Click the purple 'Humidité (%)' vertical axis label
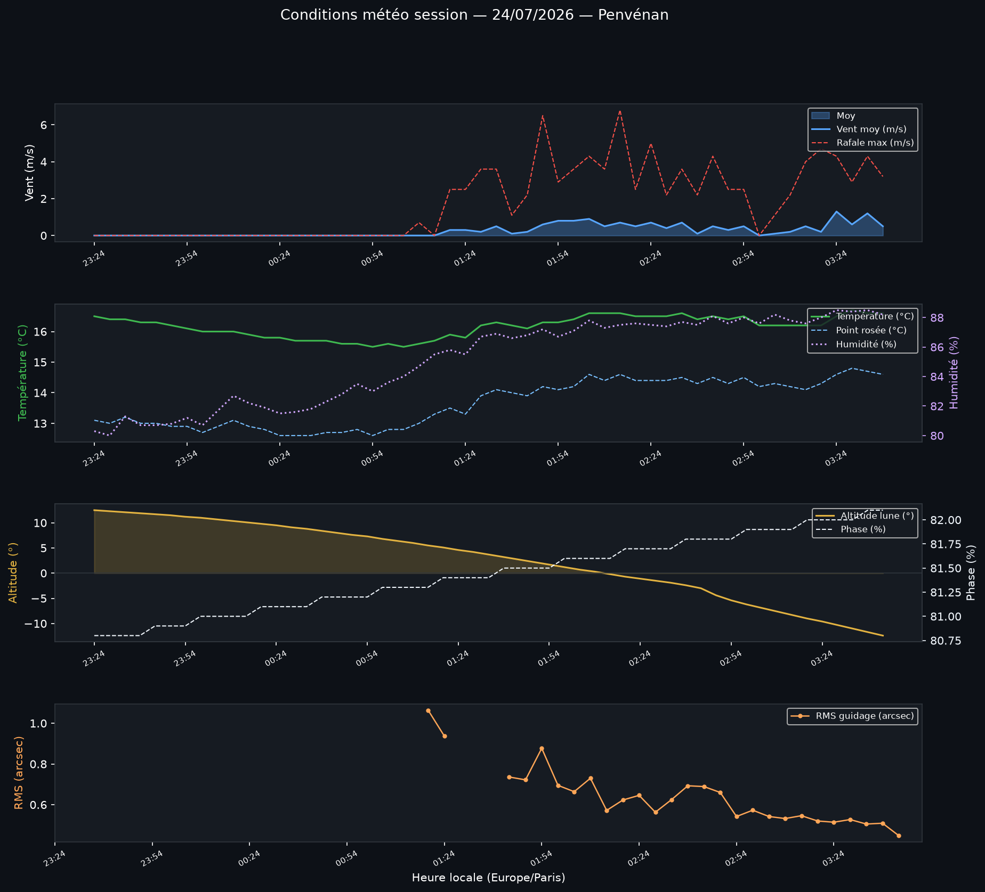 coord(954,373)
